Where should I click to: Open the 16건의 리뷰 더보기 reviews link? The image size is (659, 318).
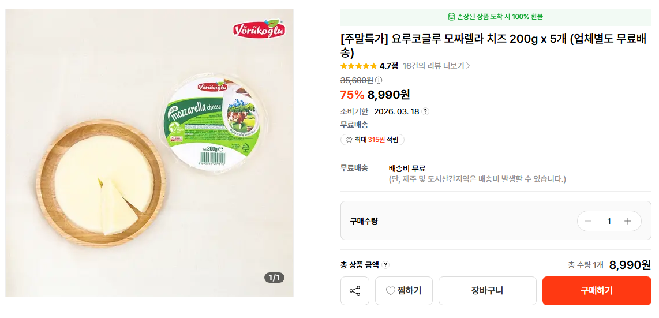point(433,66)
